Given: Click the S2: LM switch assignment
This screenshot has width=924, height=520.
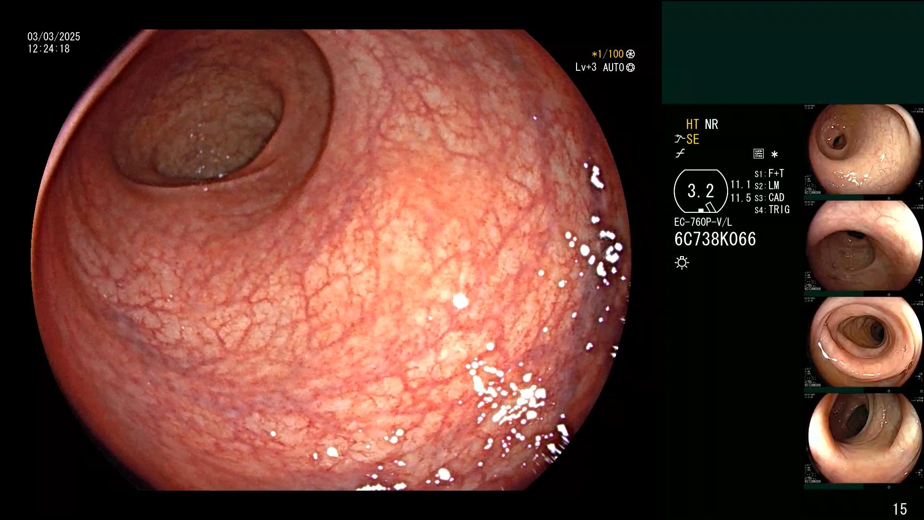Looking at the screenshot, I should (767, 185).
